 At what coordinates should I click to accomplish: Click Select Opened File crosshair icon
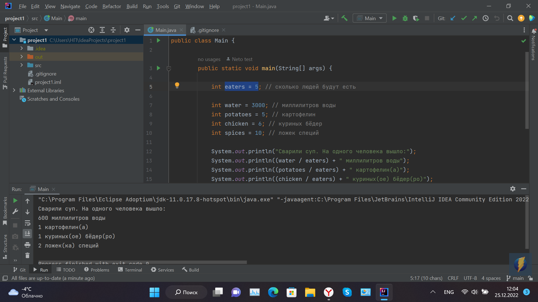click(x=91, y=30)
